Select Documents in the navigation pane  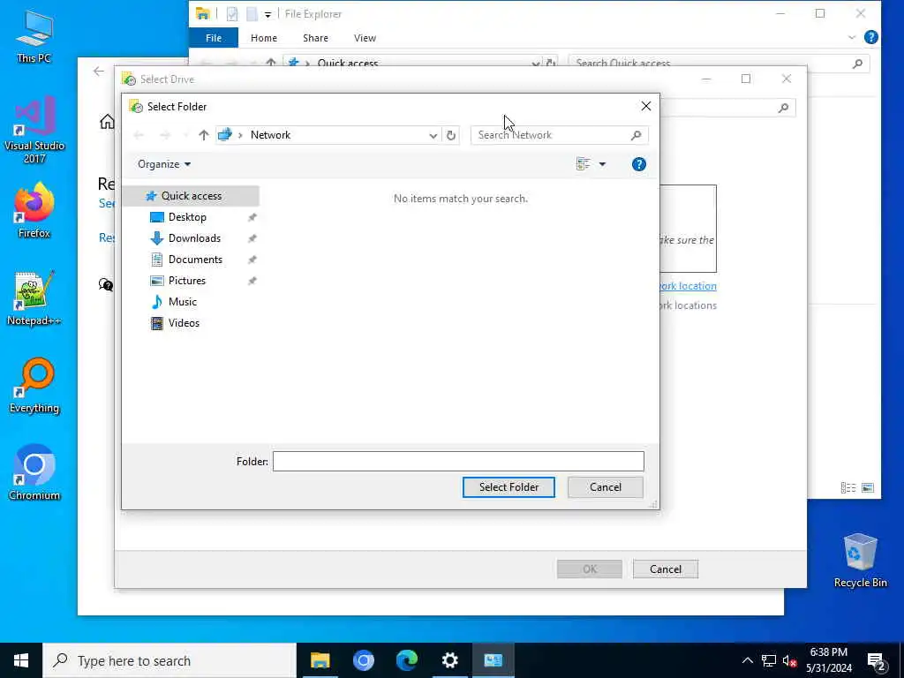click(x=195, y=260)
